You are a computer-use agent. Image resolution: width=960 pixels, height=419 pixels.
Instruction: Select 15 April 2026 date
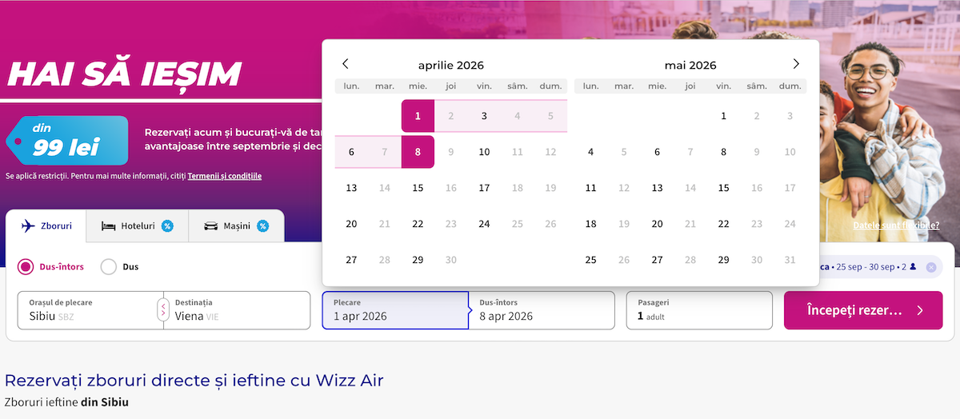tap(418, 188)
